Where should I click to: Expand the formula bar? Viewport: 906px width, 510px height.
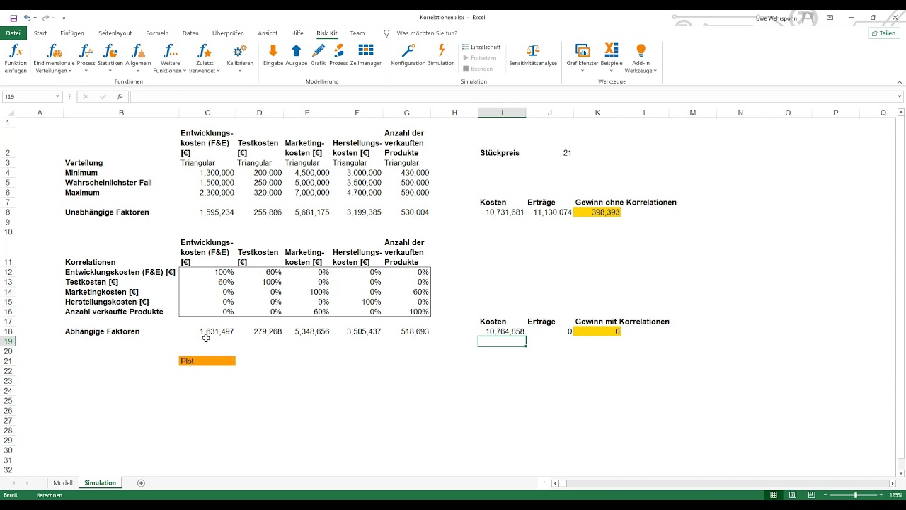click(900, 96)
